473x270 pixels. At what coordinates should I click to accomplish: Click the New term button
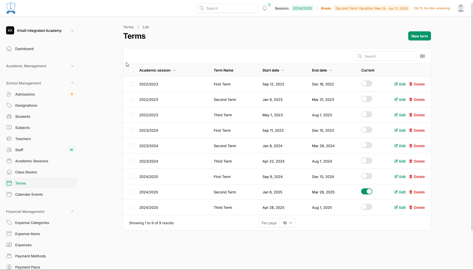tap(419, 36)
